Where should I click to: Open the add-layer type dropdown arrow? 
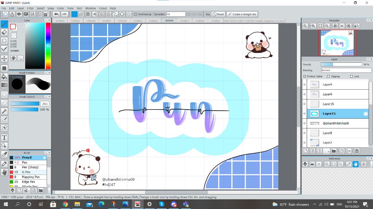click(328, 151)
